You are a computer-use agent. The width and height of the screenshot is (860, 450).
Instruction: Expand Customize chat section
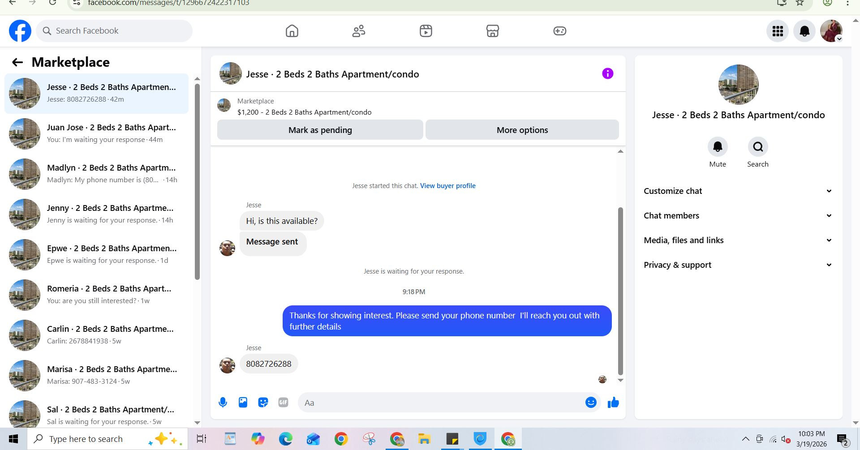(x=738, y=191)
